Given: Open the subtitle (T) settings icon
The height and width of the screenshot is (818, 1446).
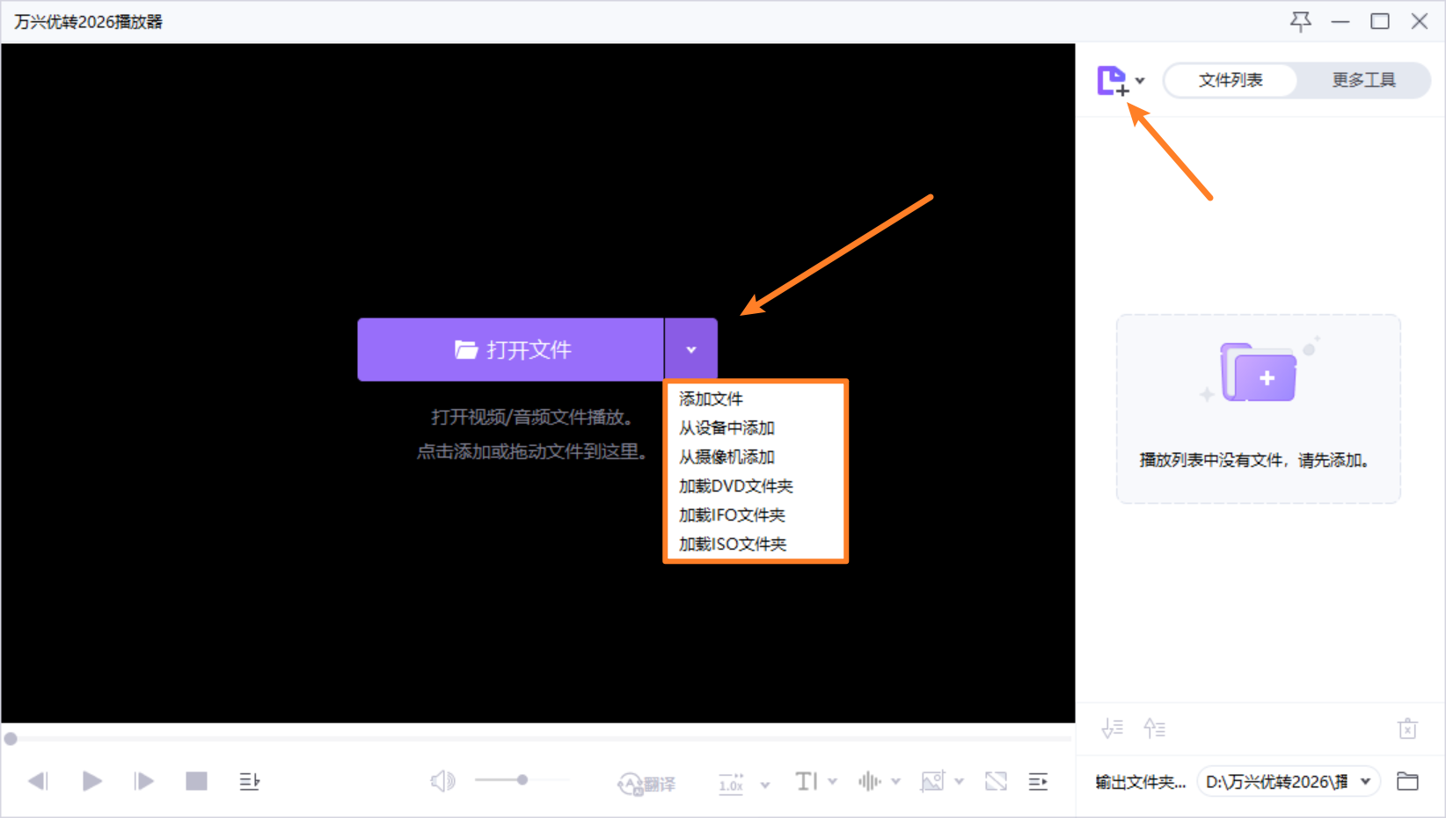Looking at the screenshot, I should pyautogui.click(x=806, y=781).
